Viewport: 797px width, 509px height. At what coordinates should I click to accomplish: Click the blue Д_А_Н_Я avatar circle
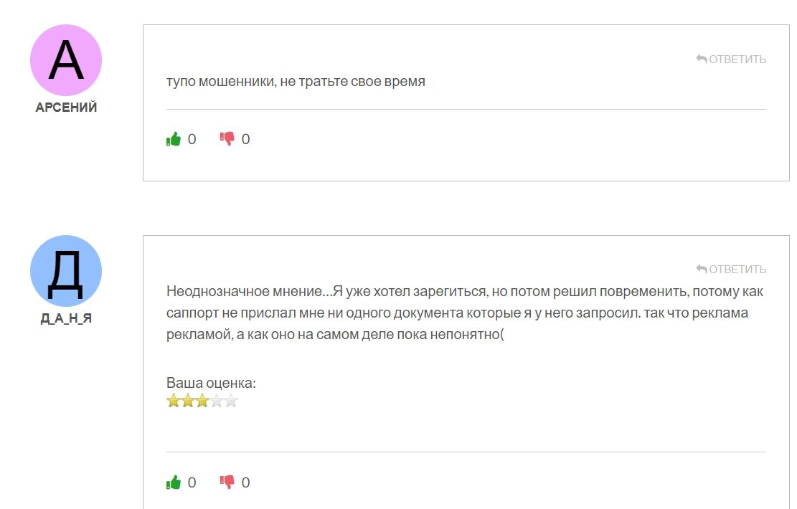click(x=66, y=271)
